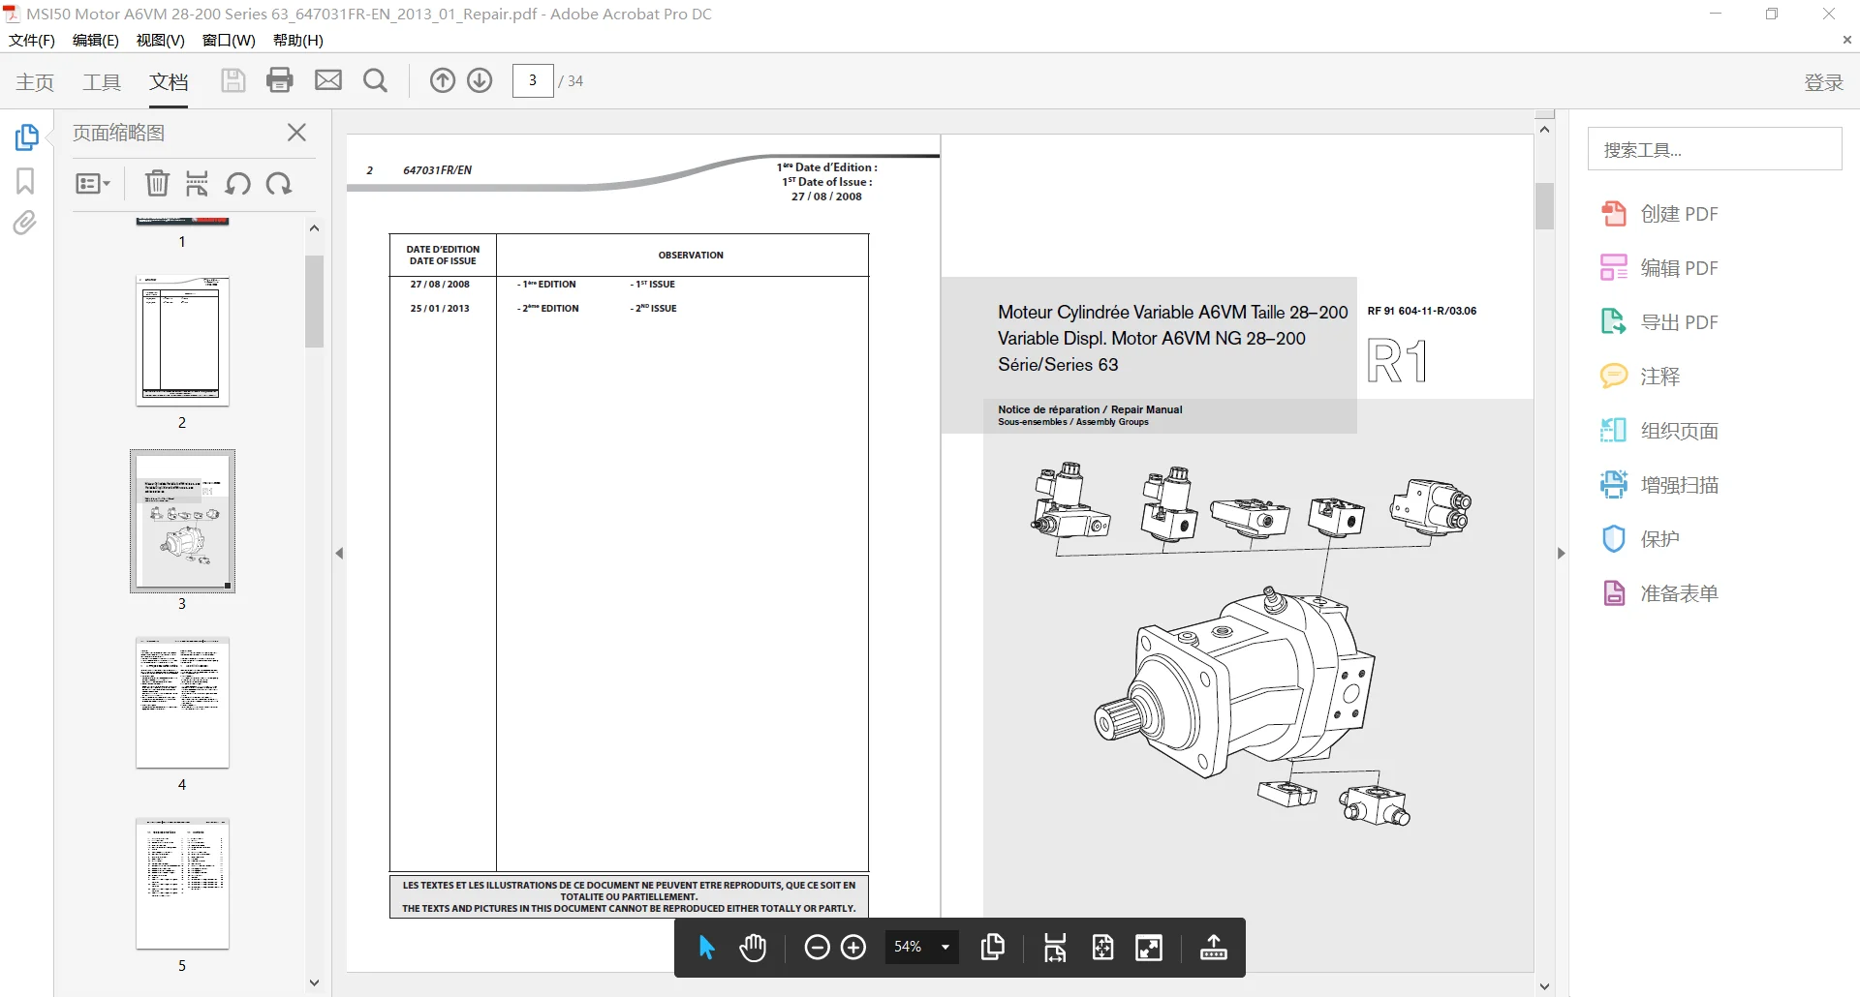Click the document vertical scrollbar thumb
Viewport: 1860px width, 997px height.
point(1544,206)
